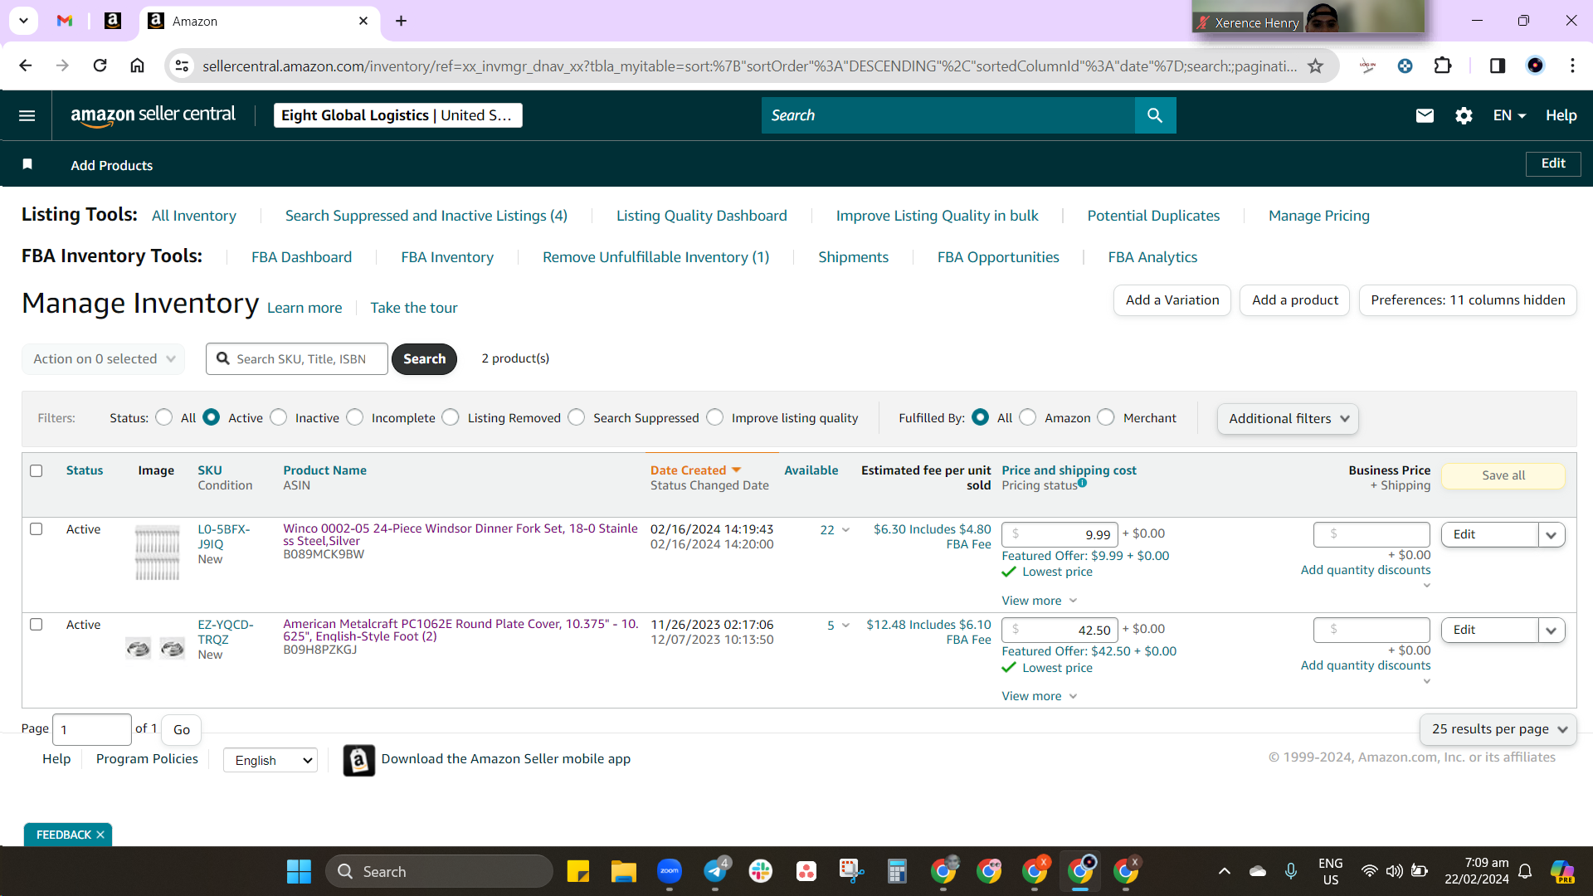Click the Add a Variation button
1593x896 pixels.
tap(1172, 300)
